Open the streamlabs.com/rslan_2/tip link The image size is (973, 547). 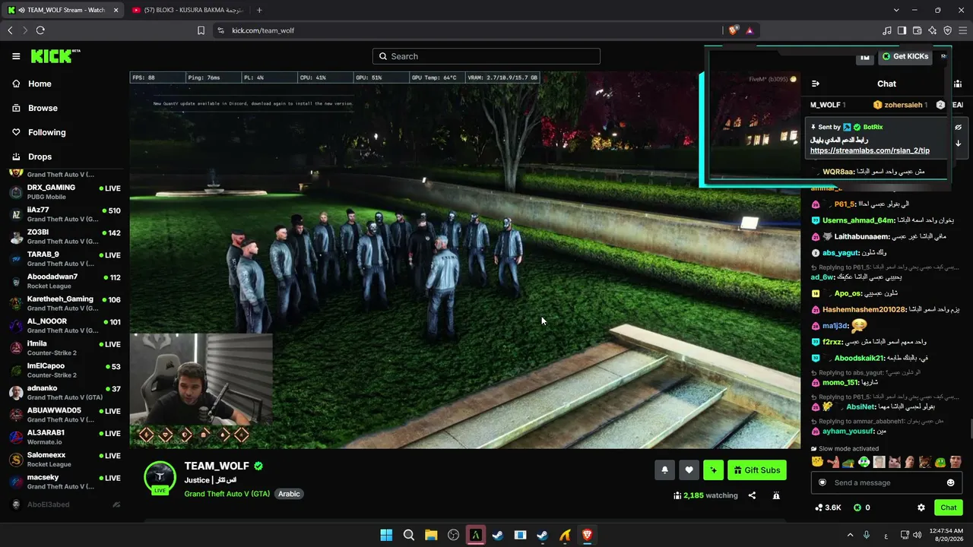[x=870, y=150]
